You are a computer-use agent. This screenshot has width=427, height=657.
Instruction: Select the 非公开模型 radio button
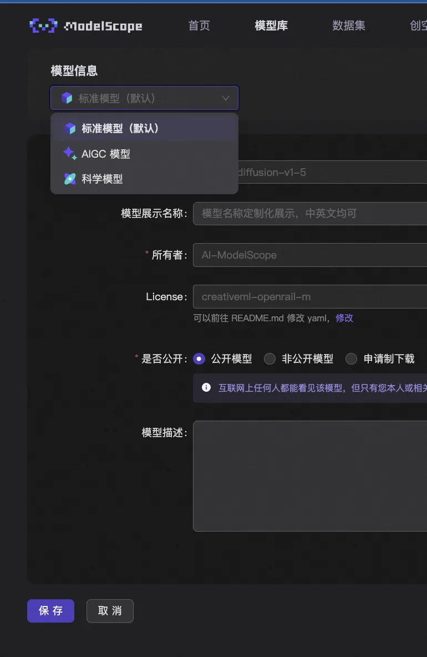270,359
